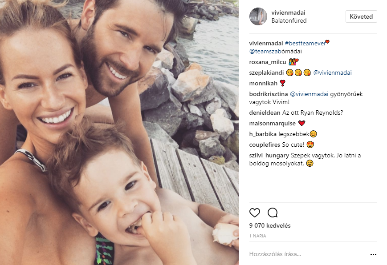Open couplefires user profile
Screen dimensions: 387x265
tap(265, 145)
